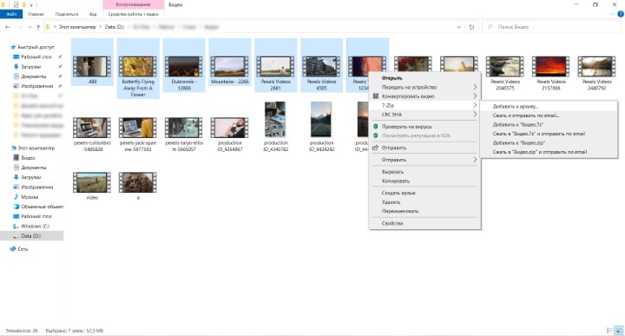Expand the address bar history dropdown

click(459, 27)
